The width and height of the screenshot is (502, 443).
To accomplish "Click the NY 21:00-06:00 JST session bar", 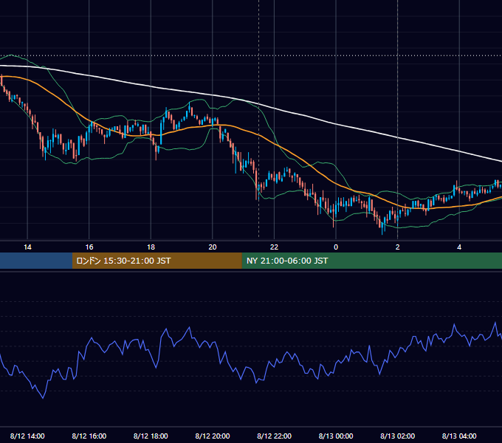I will coord(371,261).
